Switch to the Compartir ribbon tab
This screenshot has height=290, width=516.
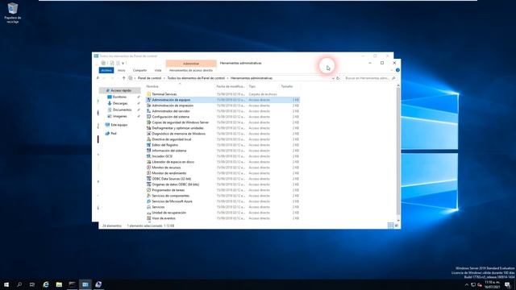[139, 70]
